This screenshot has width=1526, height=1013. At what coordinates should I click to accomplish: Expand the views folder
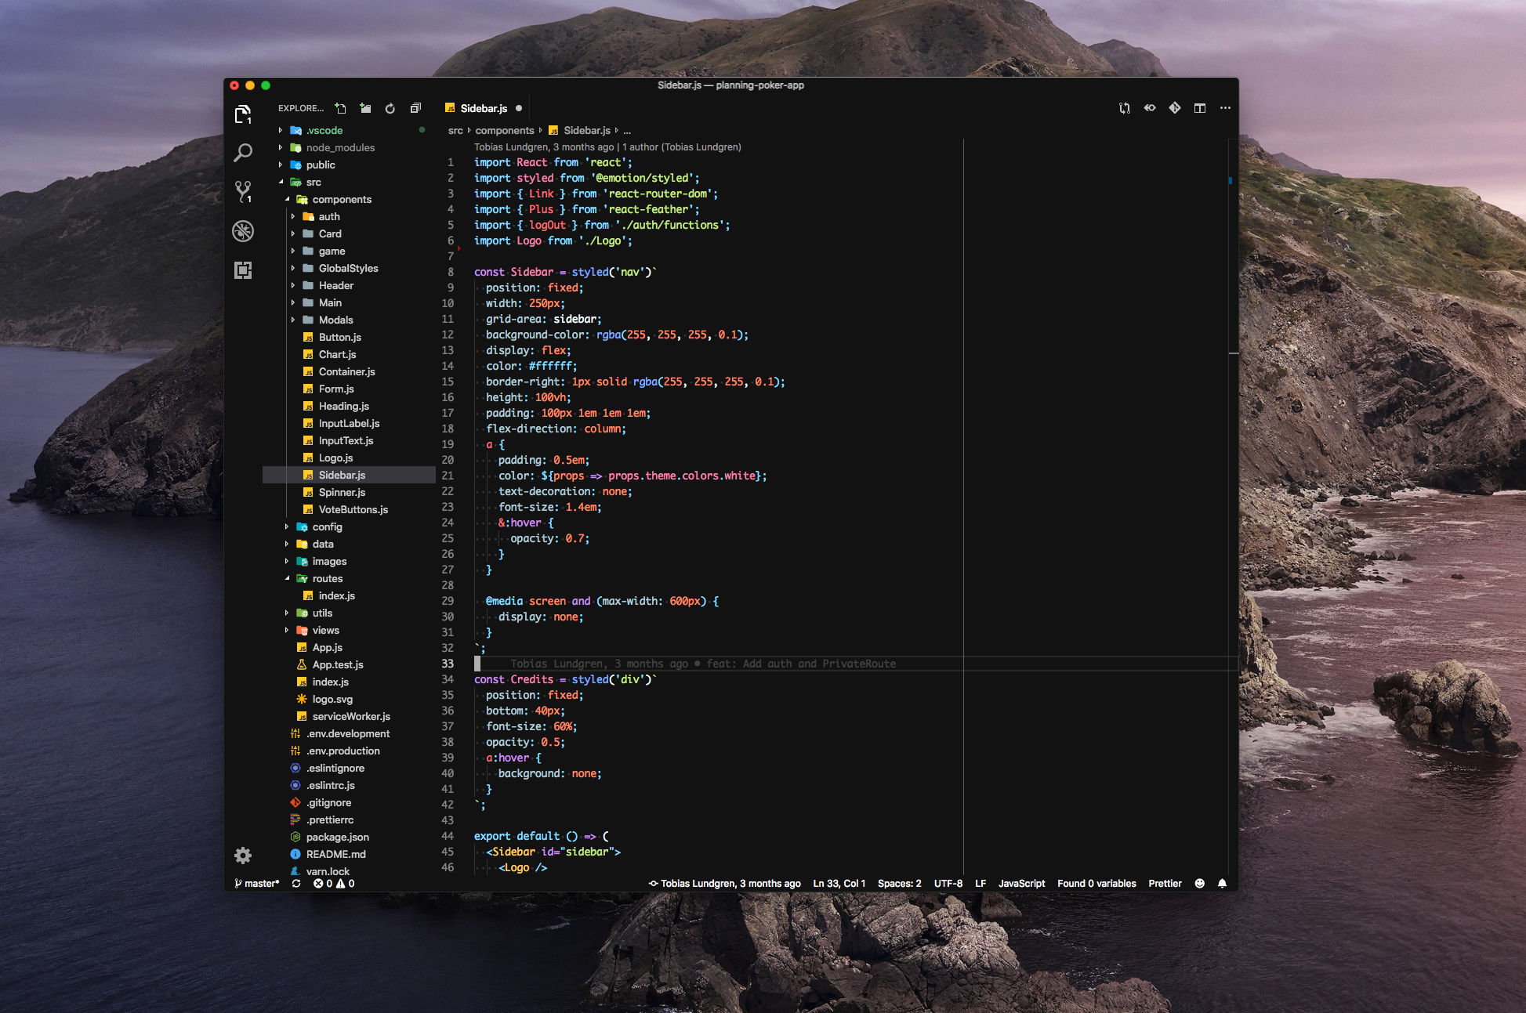point(325,630)
